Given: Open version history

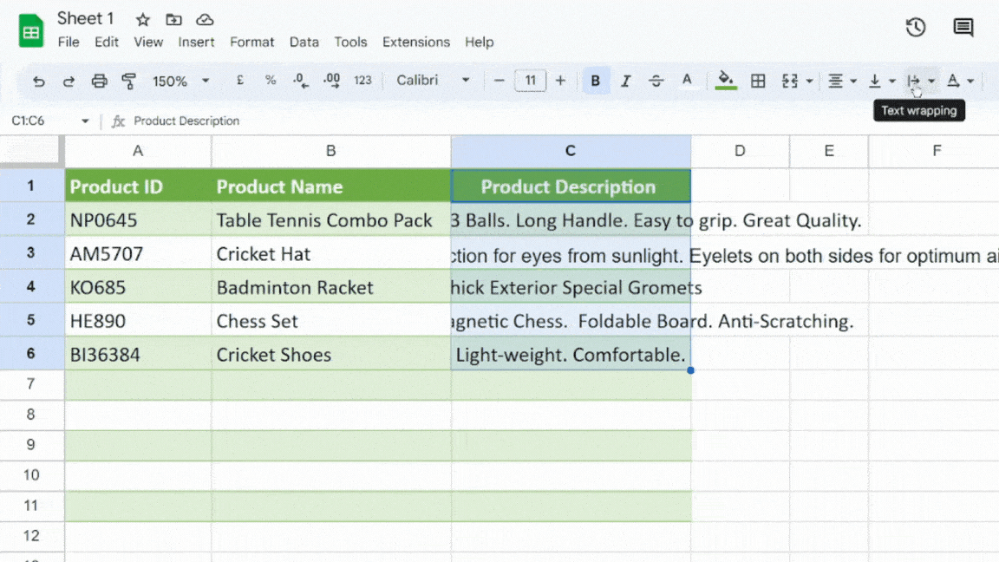Looking at the screenshot, I should pyautogui.click(x=916, y=27).
